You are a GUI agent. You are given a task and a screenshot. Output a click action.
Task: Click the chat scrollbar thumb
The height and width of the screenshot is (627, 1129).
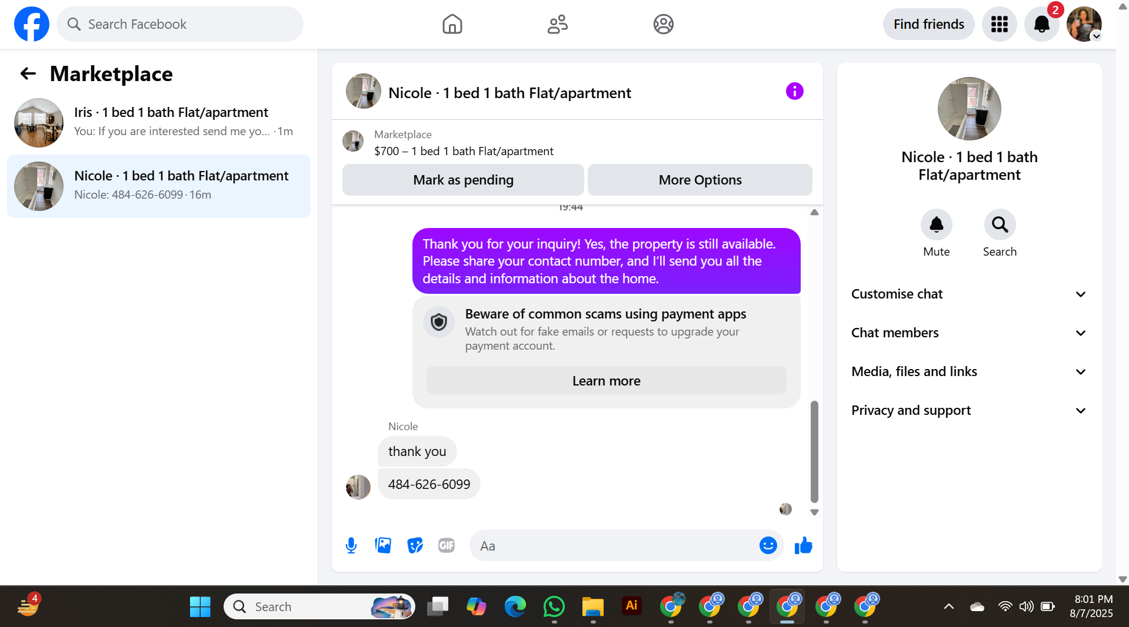(x=814, y=451)
